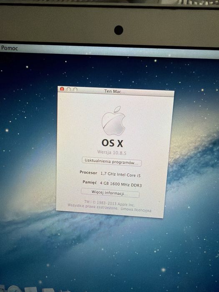This screenshot has width=219, height=292.
Task: Click the Apple logo in Ten Mac window
Action: 113,121
